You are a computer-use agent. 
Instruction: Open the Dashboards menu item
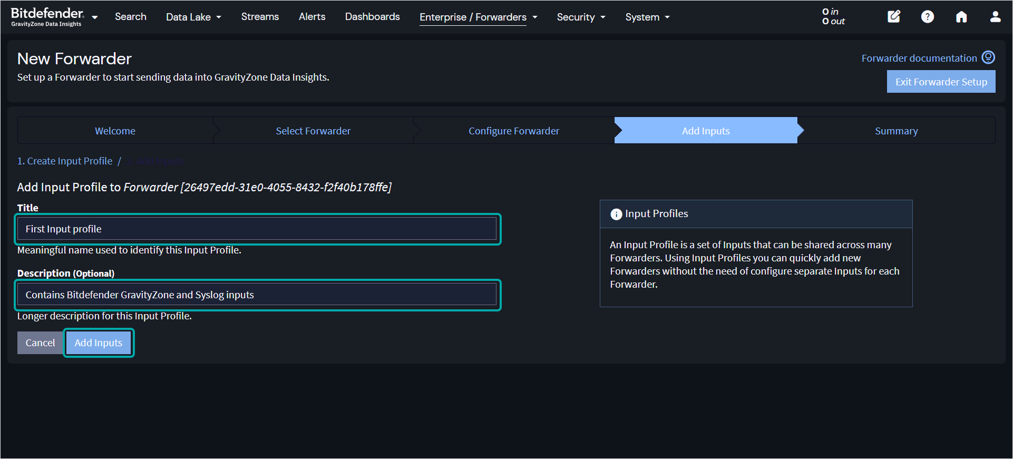(x=372, y=17)
